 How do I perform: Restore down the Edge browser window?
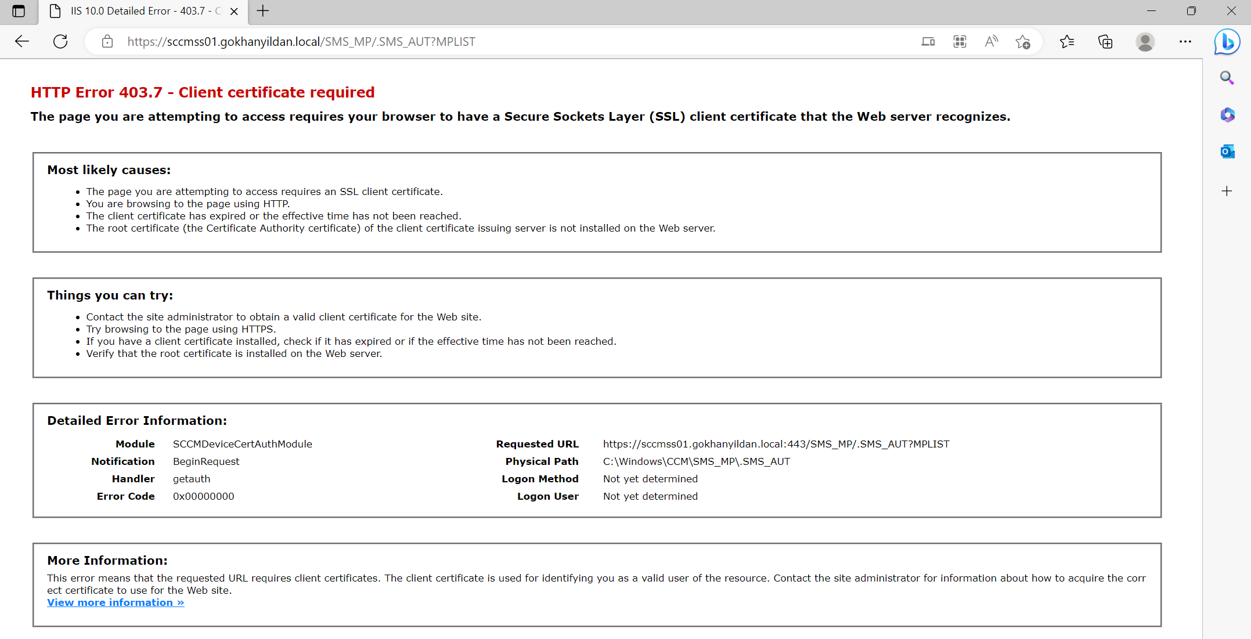click(1191, 11)
